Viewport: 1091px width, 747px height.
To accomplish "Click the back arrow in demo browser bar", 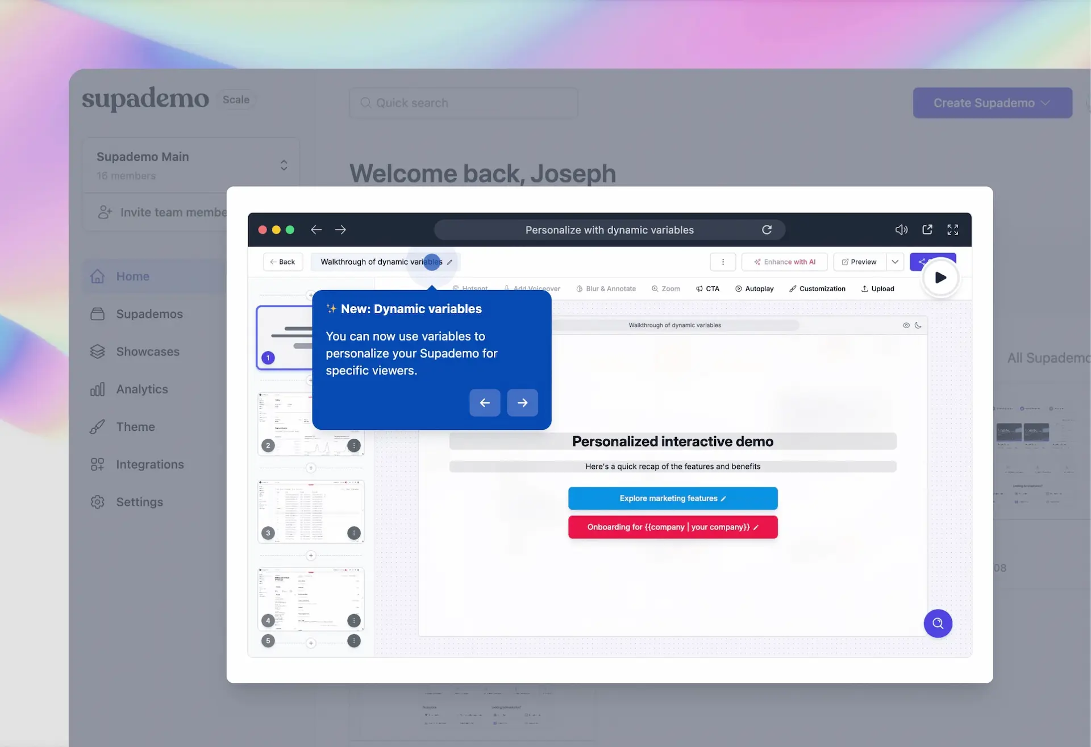I will [x=317, y=230].
